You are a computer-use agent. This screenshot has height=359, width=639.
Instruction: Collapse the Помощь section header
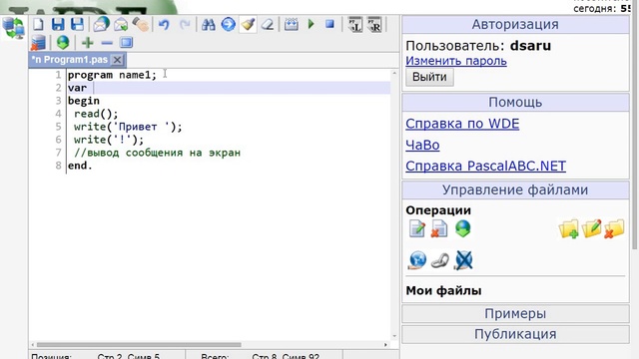[x=515, y=102]
